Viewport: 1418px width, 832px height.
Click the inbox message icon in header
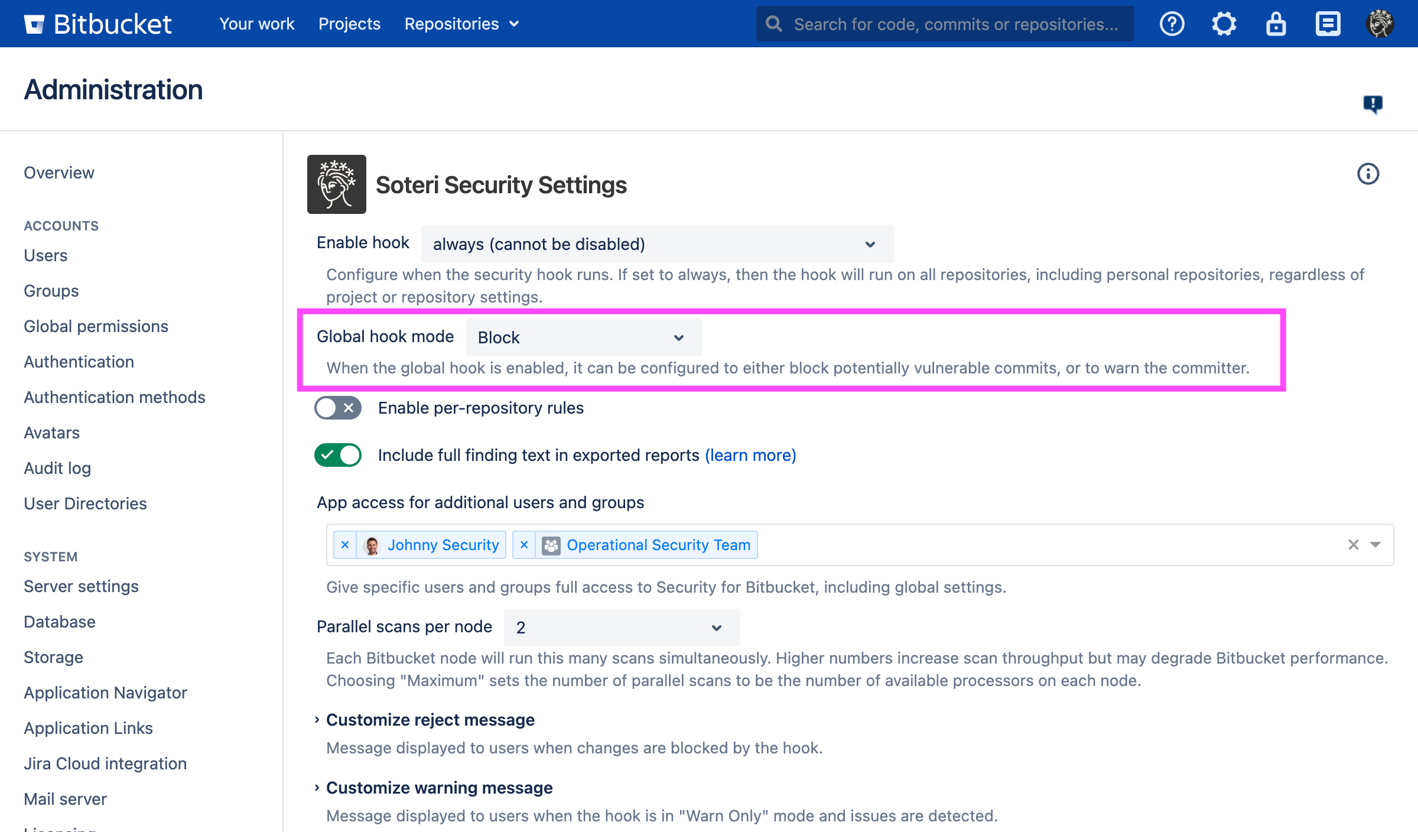[x=1328, y=24]
